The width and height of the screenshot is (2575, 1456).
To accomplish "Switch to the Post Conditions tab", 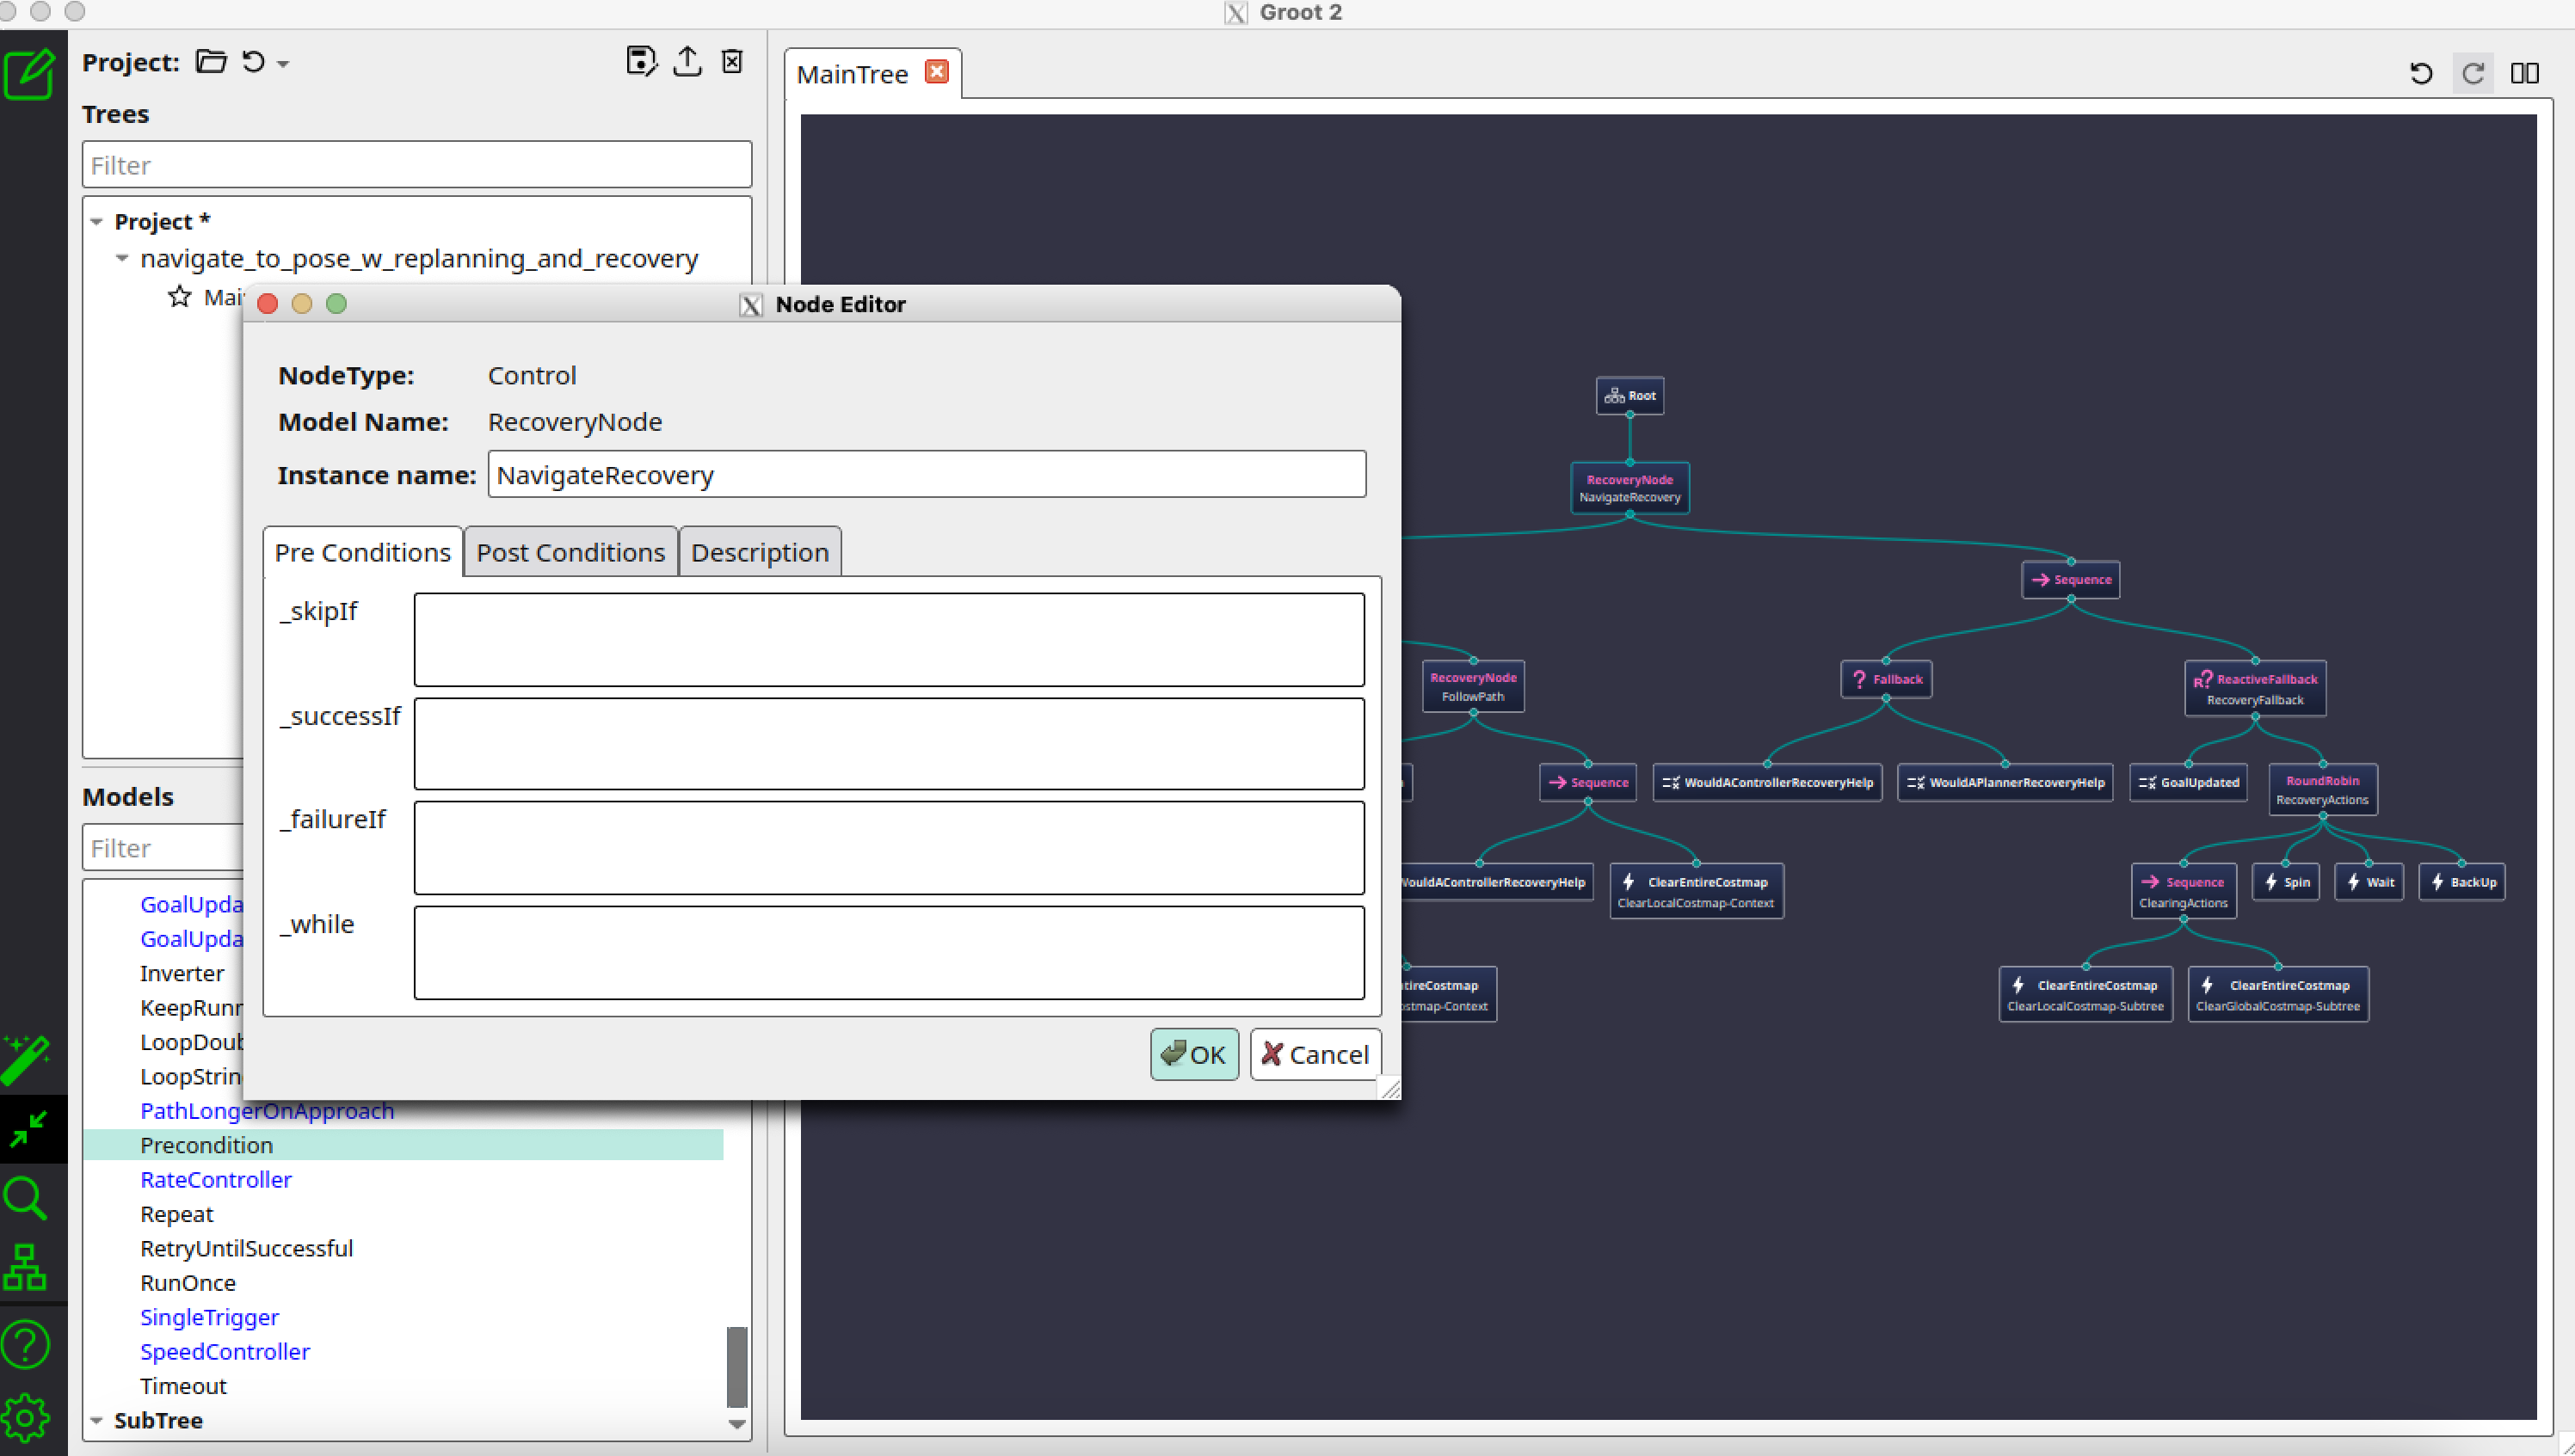I will pyautogui.click(x=570, y=552).
